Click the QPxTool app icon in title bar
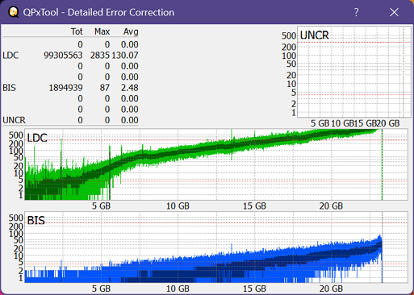 13,12
